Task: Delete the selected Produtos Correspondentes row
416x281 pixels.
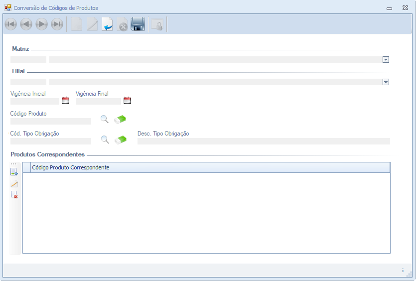Action: click(14, 195)
